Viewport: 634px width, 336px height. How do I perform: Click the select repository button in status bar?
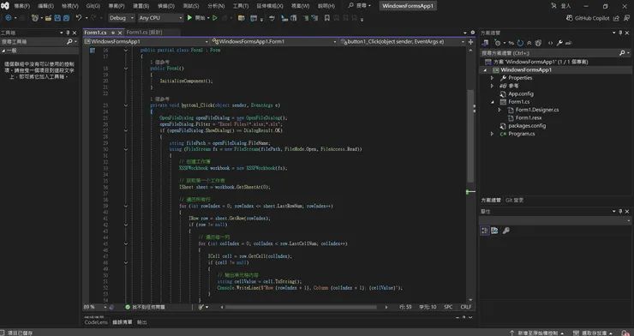point(592,333)
